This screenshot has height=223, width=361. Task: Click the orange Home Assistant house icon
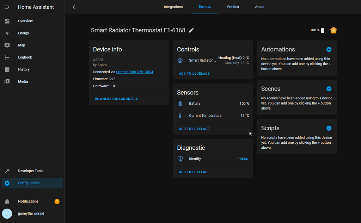[333, 30]
